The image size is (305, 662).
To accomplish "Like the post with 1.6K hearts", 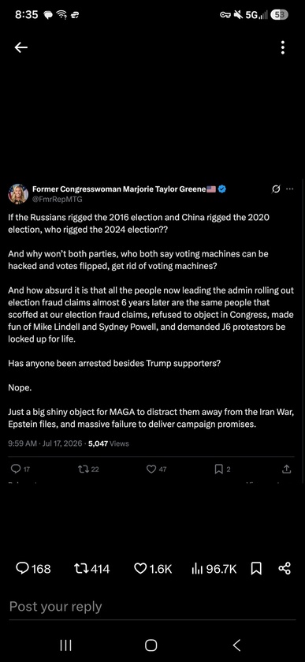I will (x=153, y=569).
